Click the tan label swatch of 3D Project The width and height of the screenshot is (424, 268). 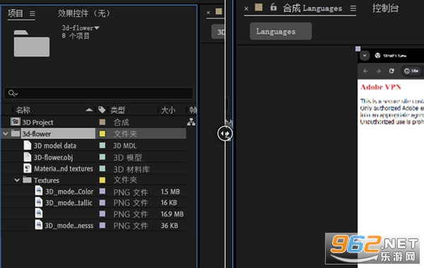point(102,122)
